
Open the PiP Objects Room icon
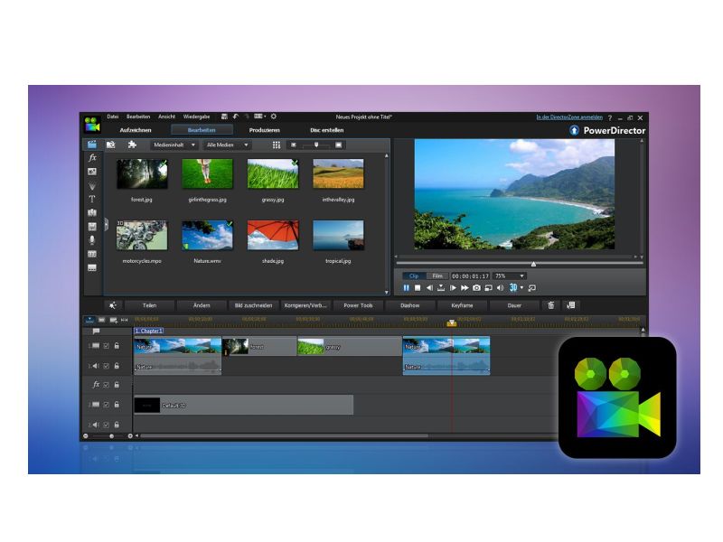point(92,172)
